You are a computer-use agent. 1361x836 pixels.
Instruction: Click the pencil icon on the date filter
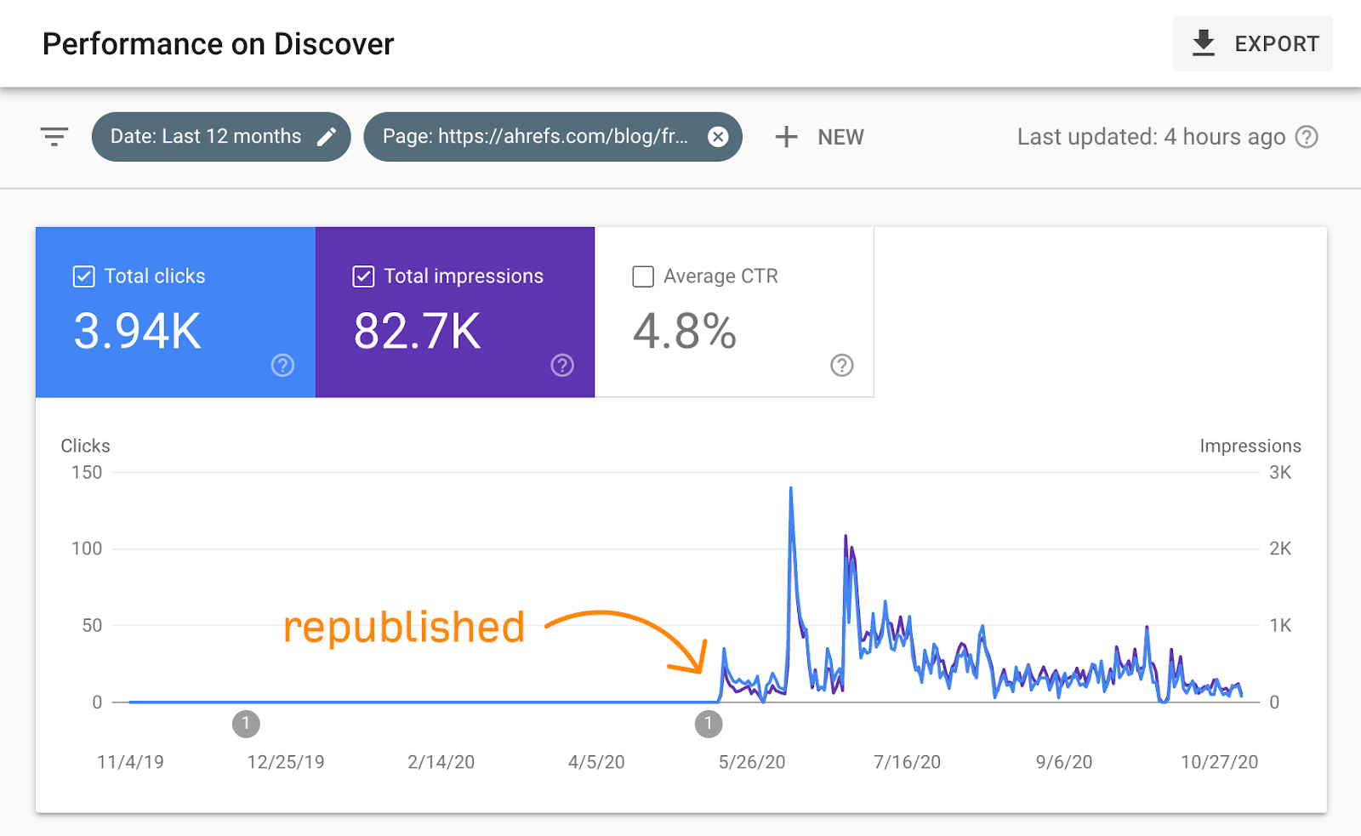[x=327, y=136]
